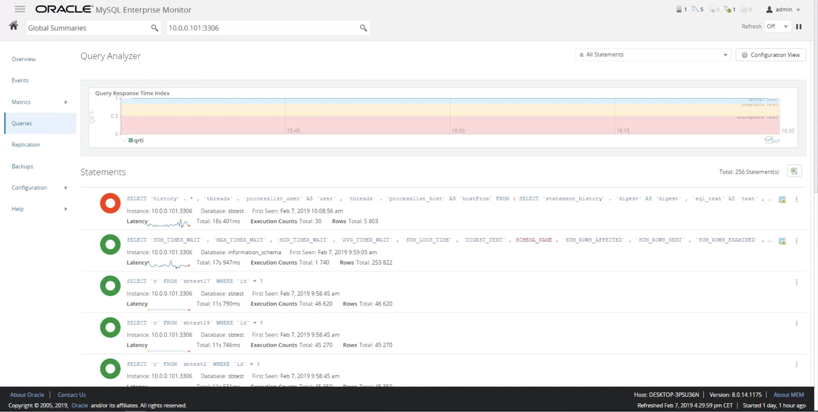Expand the Metrics submenu arrow
This screenshot has height=412, width=818.
click(x=66, y=102)
